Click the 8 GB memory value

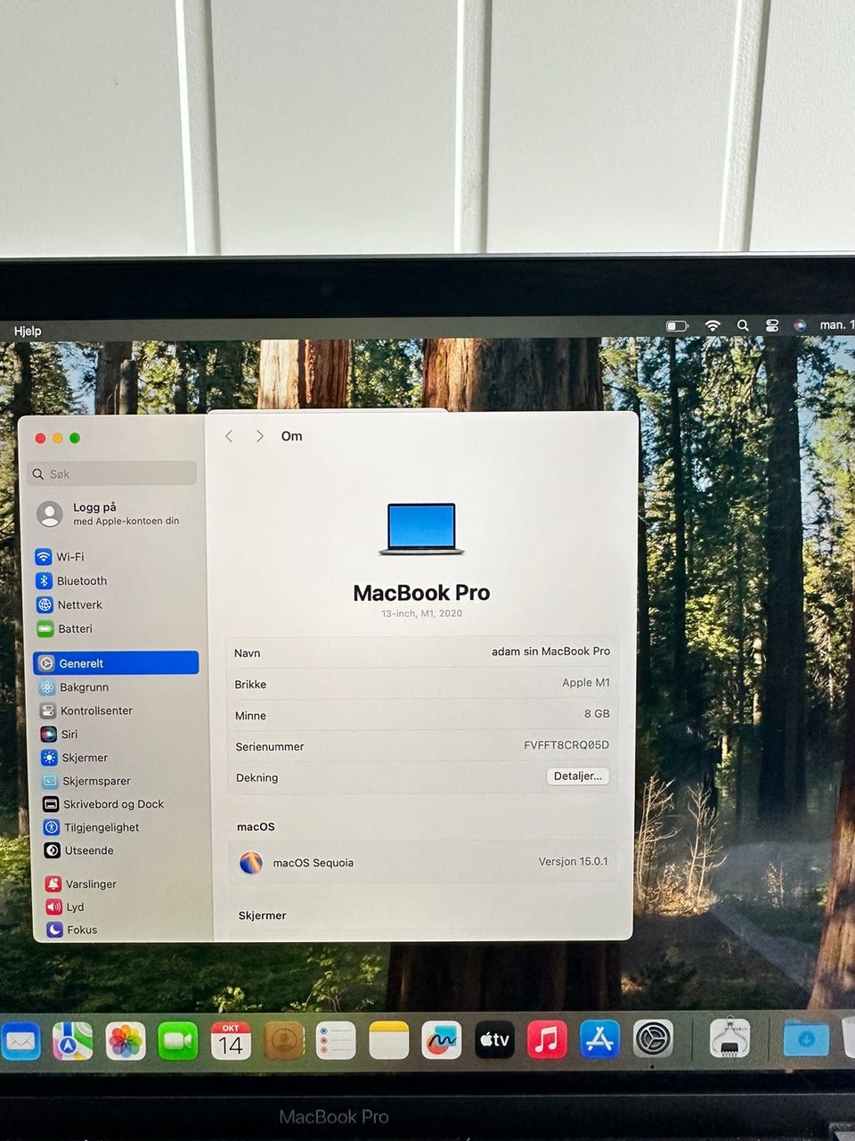click(597, 714)
